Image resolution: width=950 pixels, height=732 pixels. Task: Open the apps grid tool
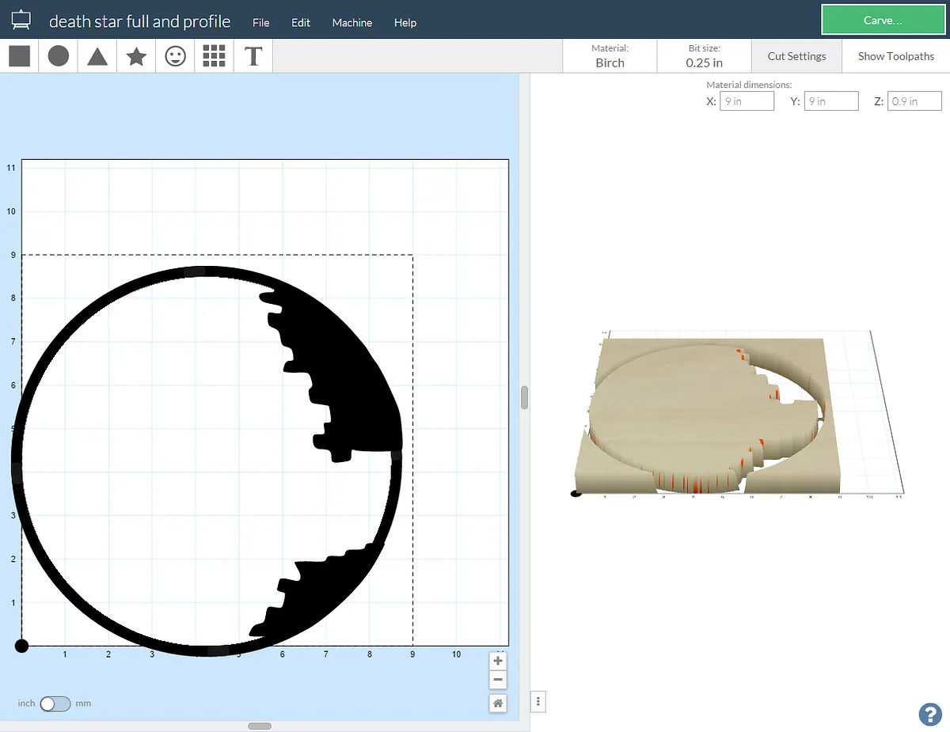pyautogui.click(x=214, y=56)
